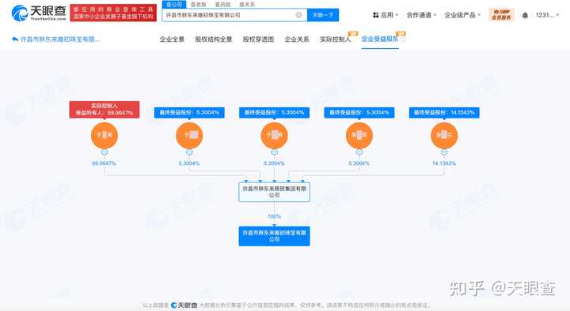Screen dimensions: 570x311
Task: Select the blue 许昌市胖东来唯初珠宝有限公司 box
Action: coord(275,236)
